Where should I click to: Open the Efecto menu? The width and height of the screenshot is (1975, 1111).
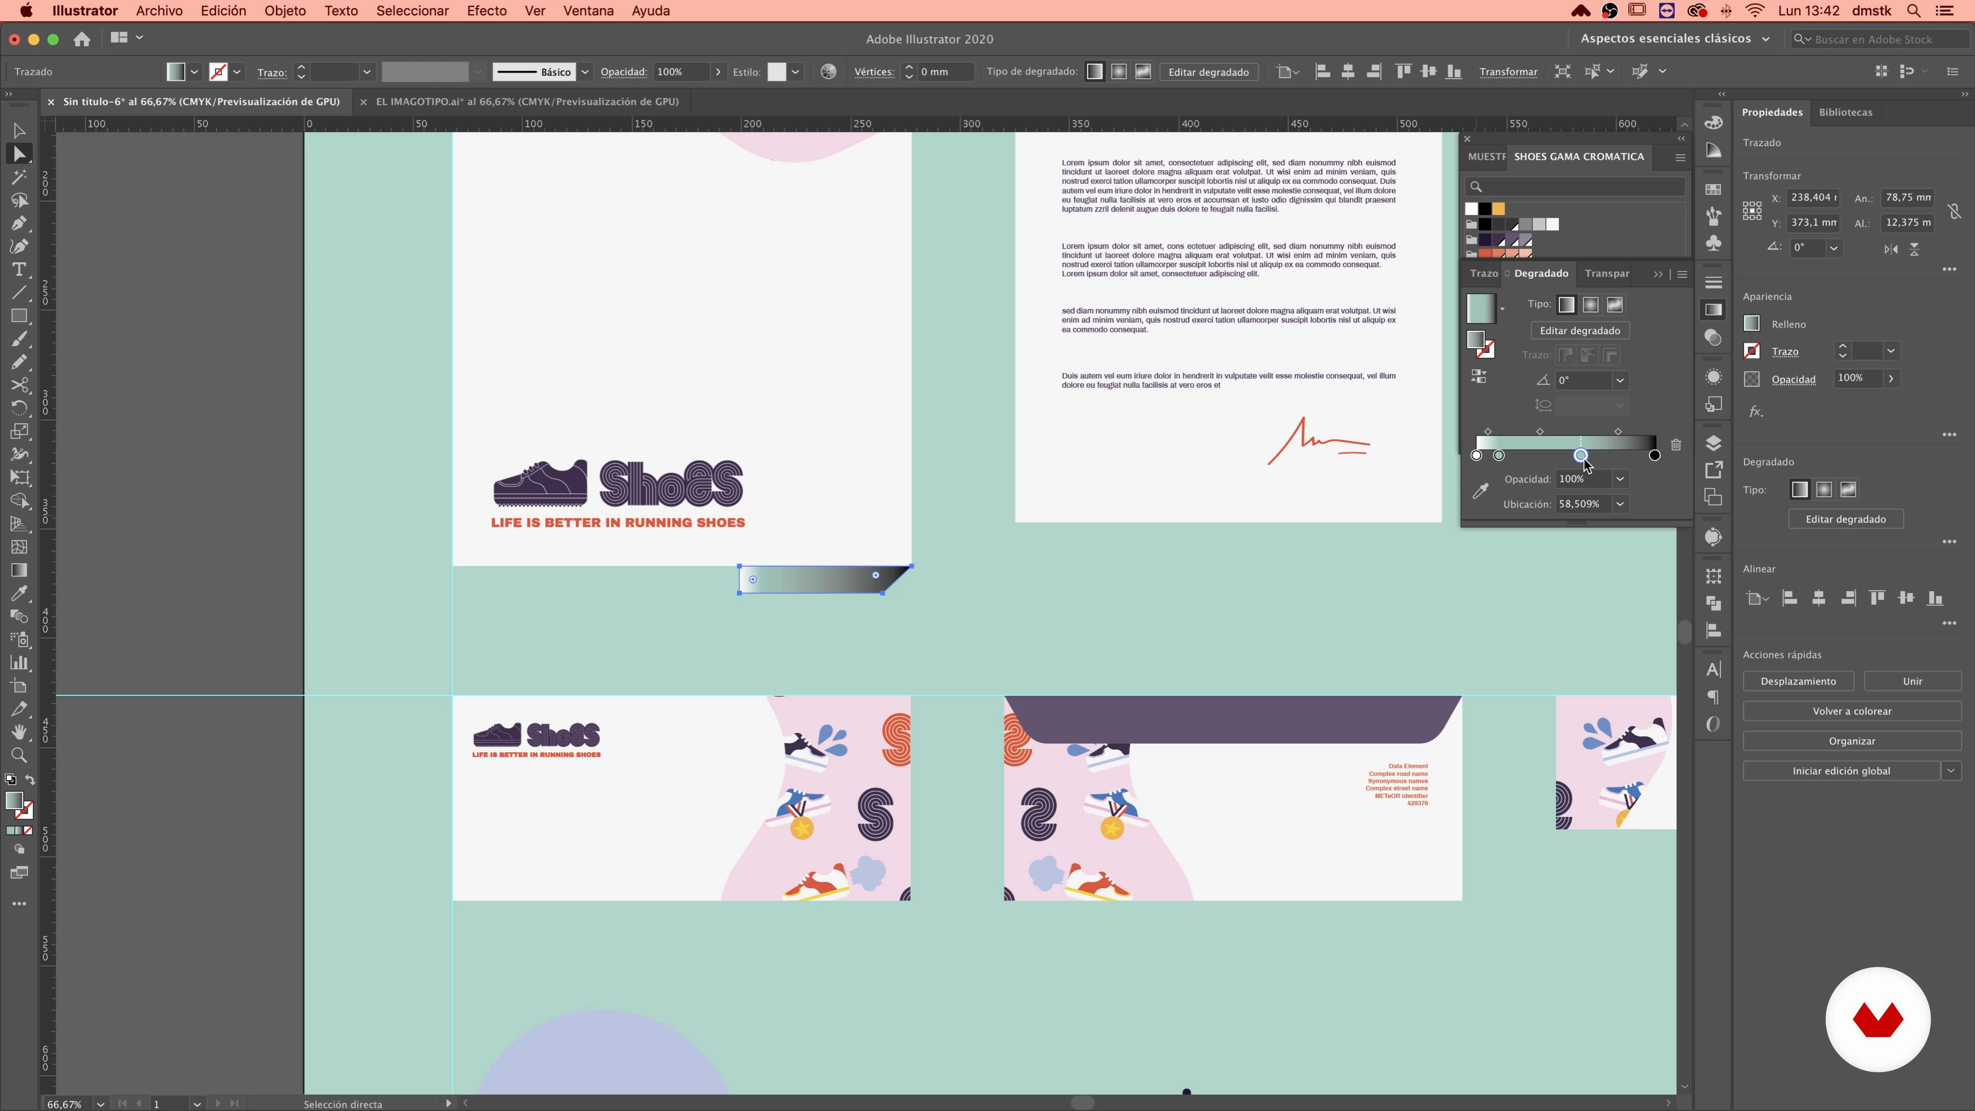(486, 11)
